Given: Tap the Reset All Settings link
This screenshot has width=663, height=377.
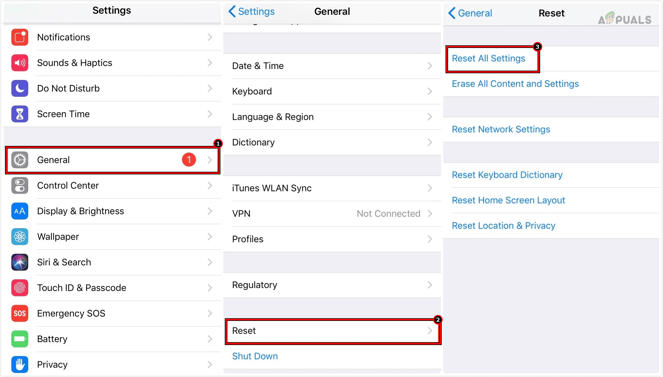Looking at the screenshot, I should [x=488, y=58].
